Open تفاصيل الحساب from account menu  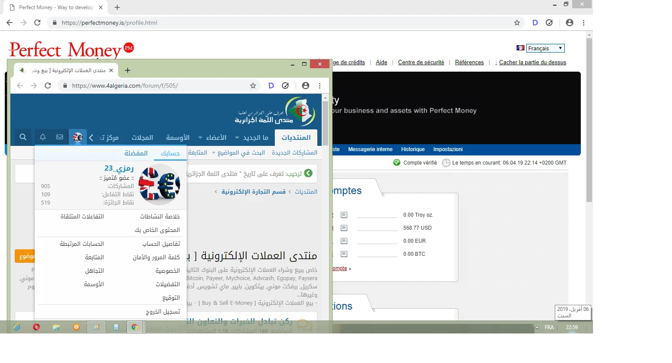coord(161,244)
